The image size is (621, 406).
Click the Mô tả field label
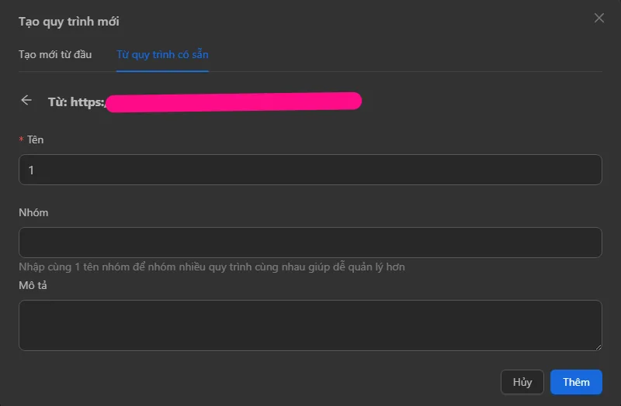tap(34, 285)
